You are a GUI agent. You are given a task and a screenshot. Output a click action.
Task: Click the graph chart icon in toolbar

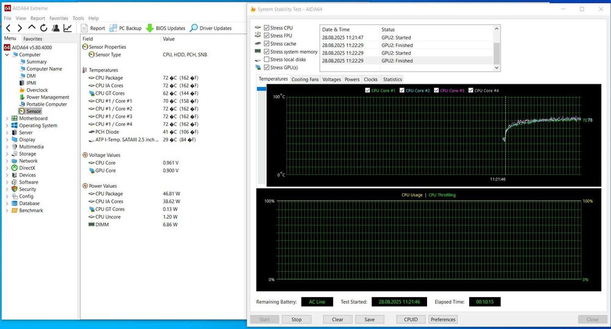(x=68, y=28)
